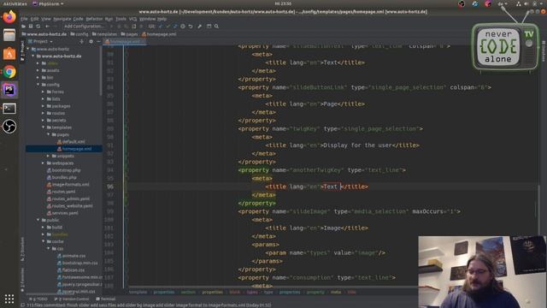Click the Back navigation arrow
The width and height of the screenshot is (547, 308).
point(47,27)
